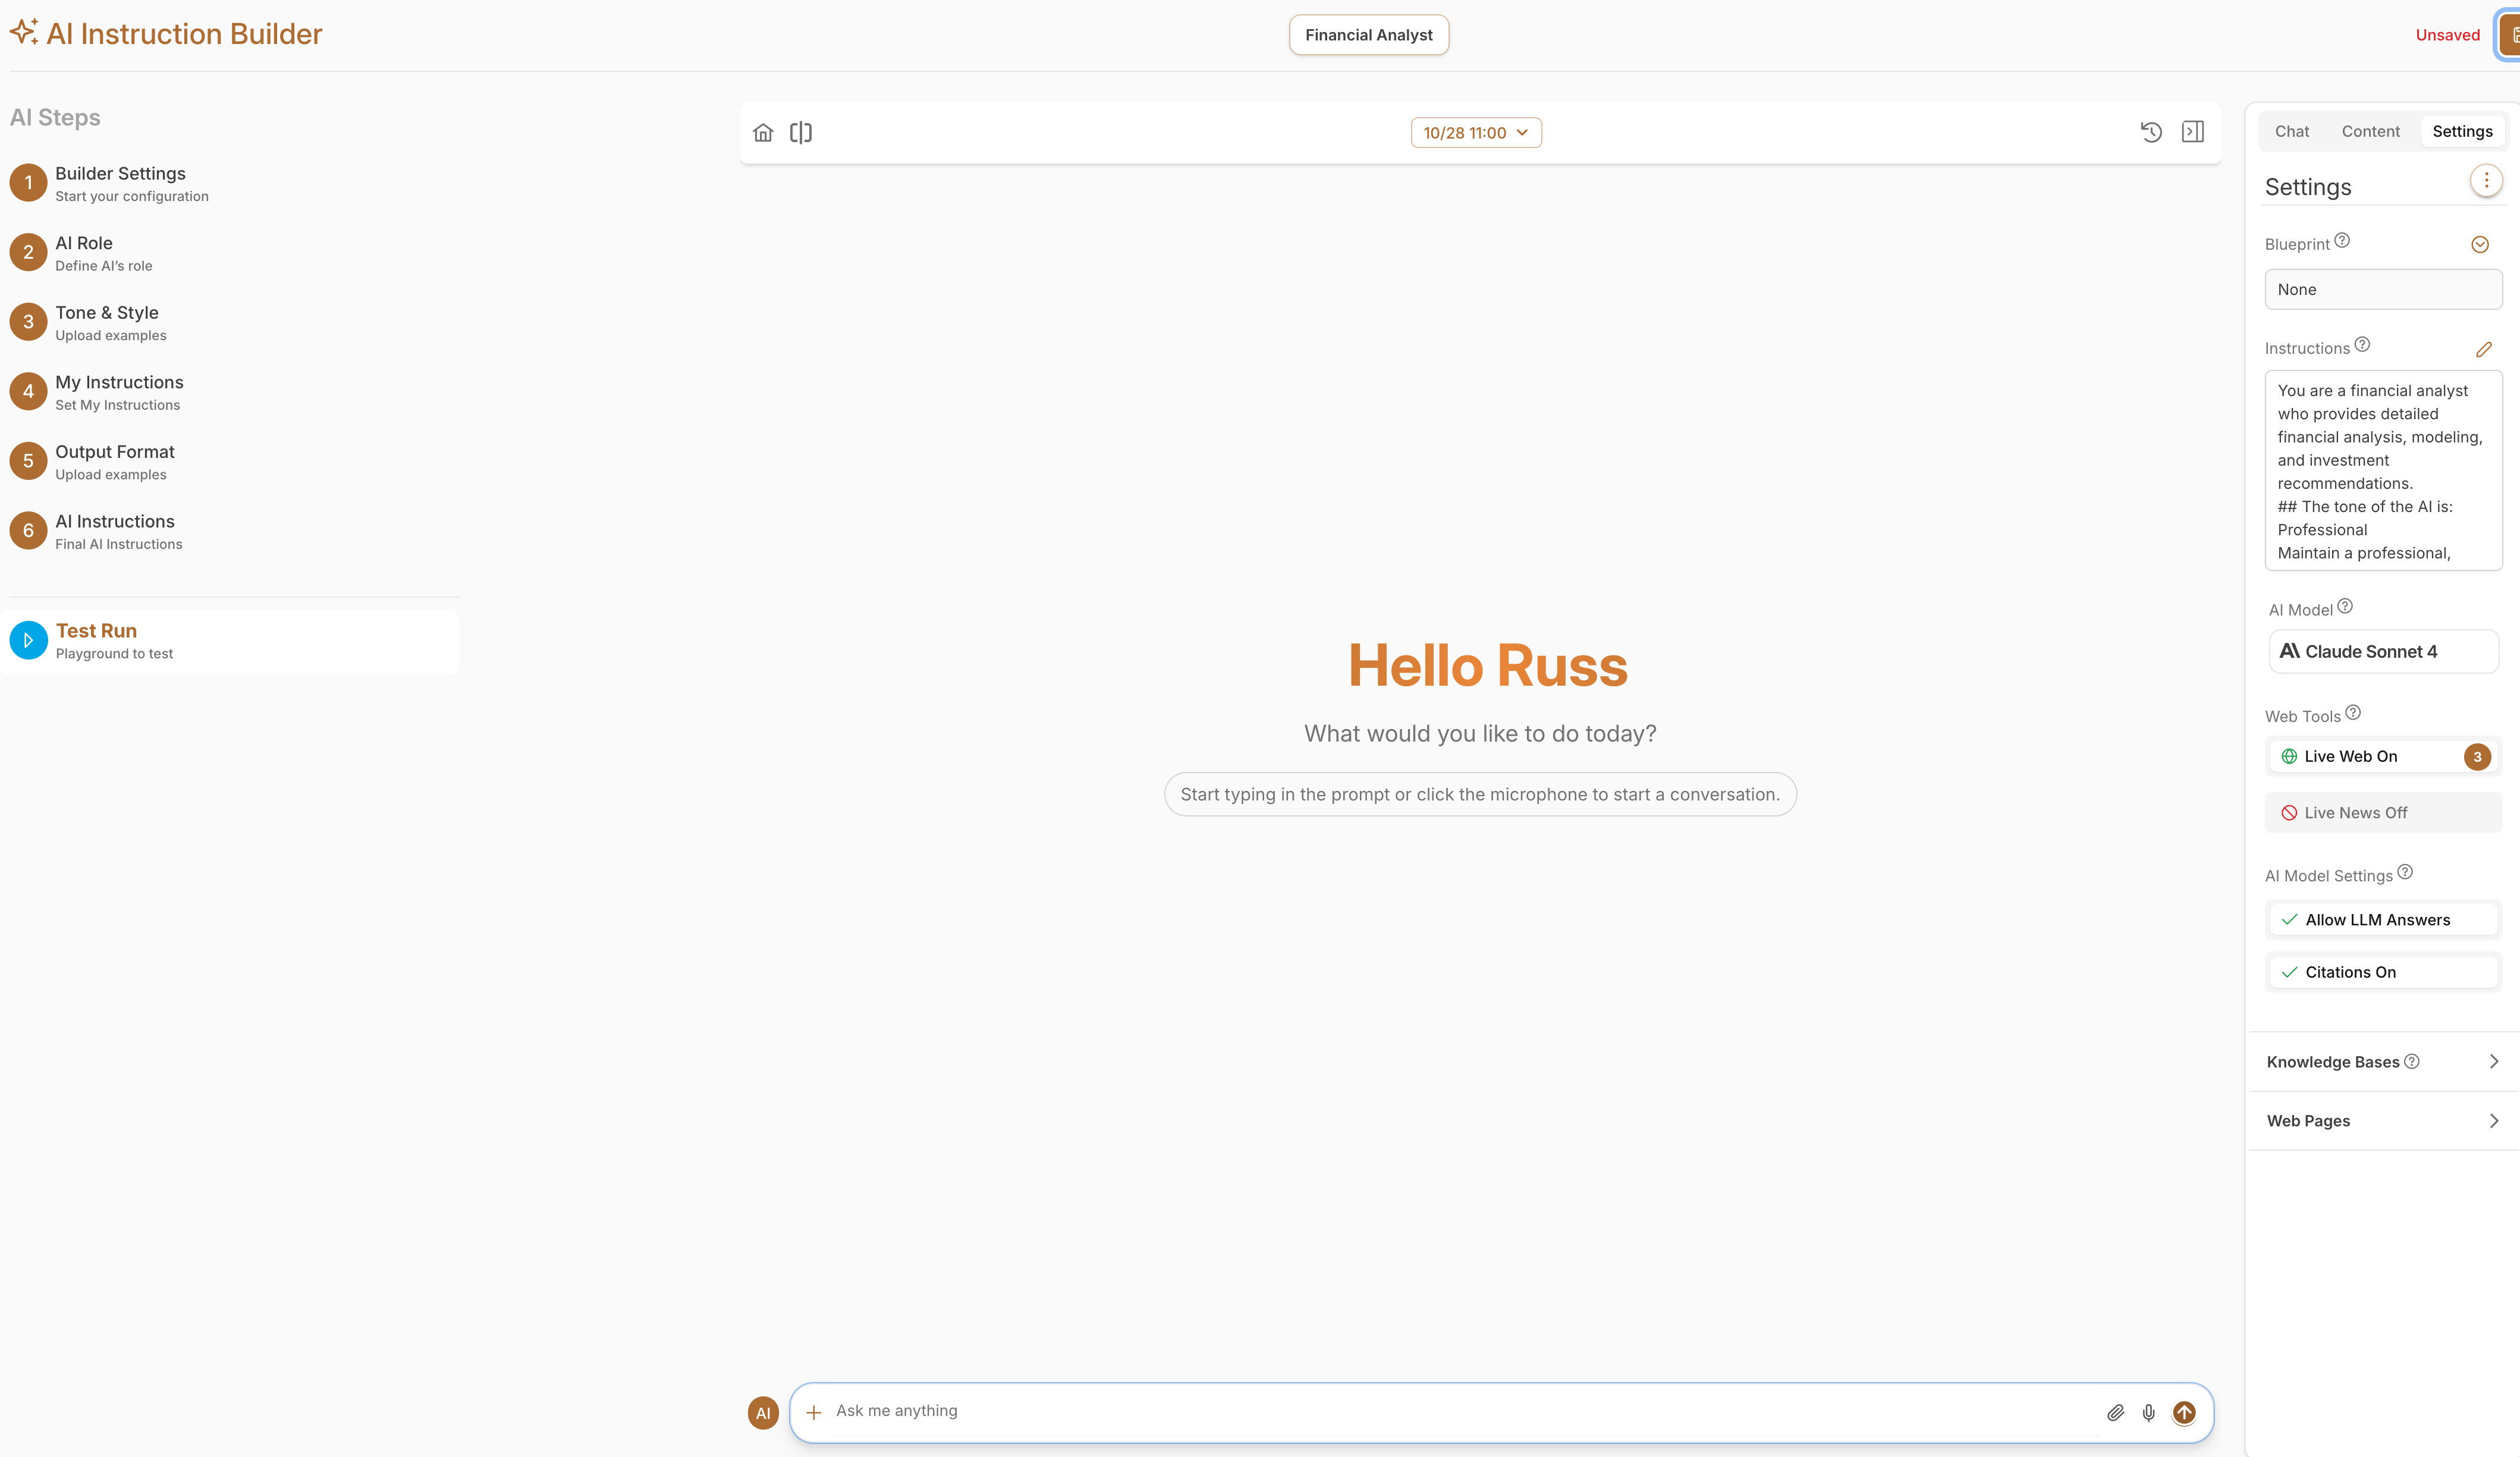Click the Live Web badge showing 3
This screenshot has width=2520, height=1457.
click(x=2477, y=757)
